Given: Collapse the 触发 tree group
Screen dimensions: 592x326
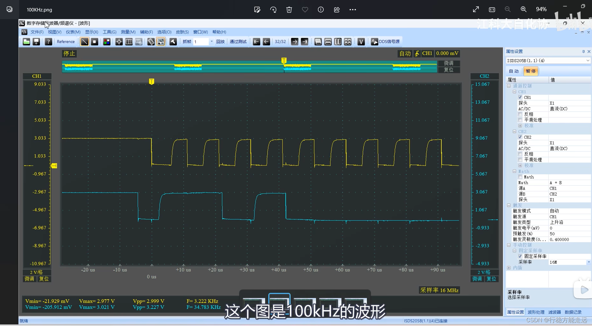Looking at the screenshot, I should [509, 205].
